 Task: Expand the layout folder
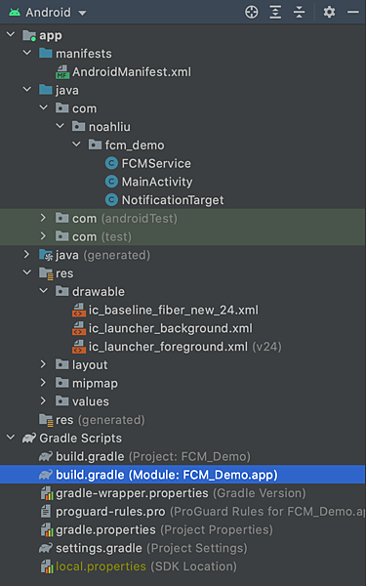coord(43,364)
